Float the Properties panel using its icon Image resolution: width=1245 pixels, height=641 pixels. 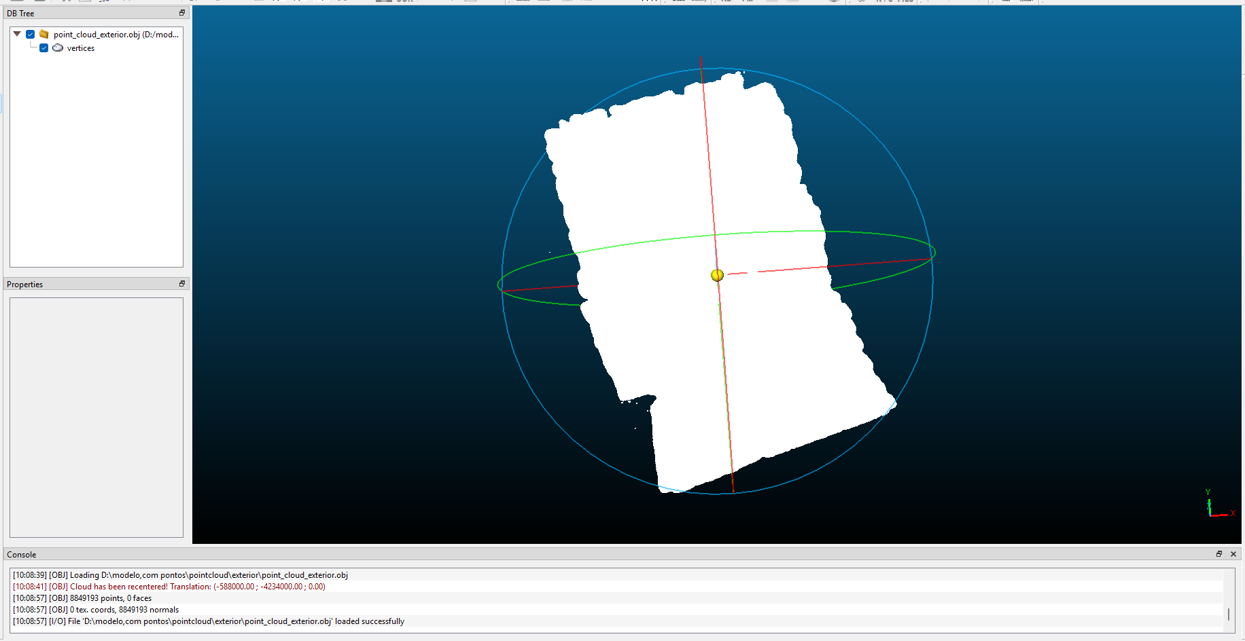point(181,284)
